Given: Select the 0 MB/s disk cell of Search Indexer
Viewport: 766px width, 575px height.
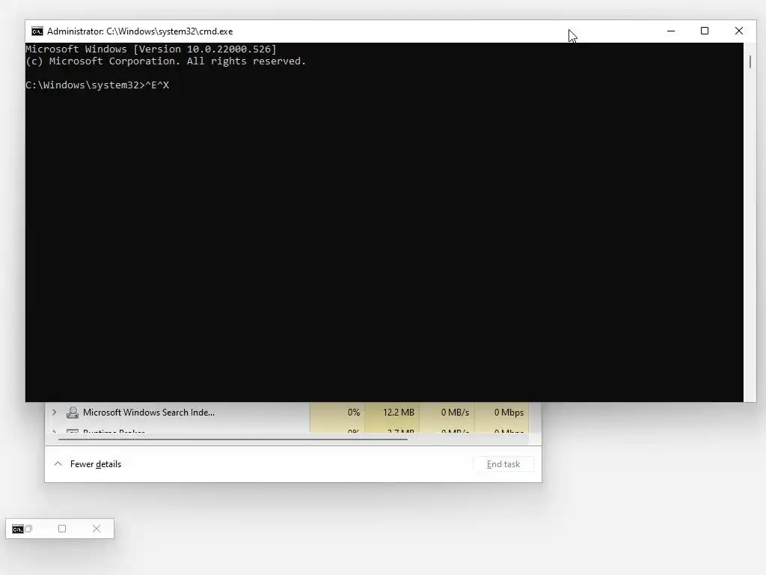Looking at the screenshot, I should point(447,413).
